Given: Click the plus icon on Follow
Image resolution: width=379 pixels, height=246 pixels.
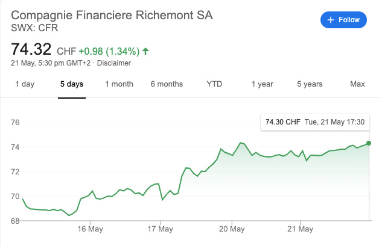Looking at the screenshot, I should (330, 20).
